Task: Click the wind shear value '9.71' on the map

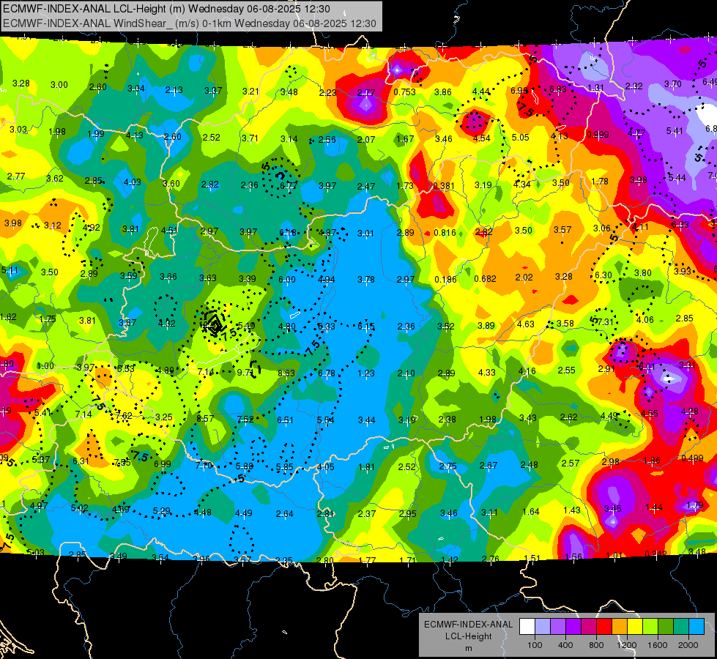Action: tap(245, 373)
